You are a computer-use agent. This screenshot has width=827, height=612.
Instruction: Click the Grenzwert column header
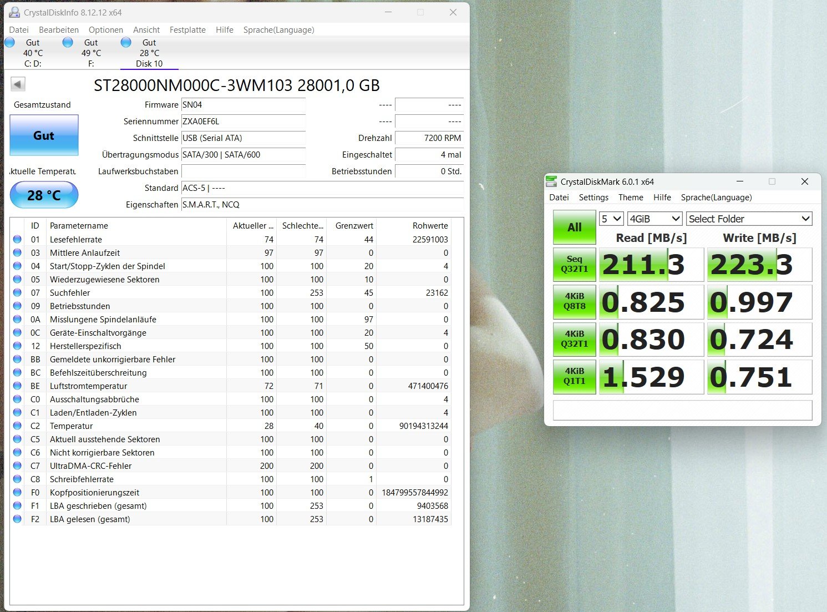(x=352, y=226)
